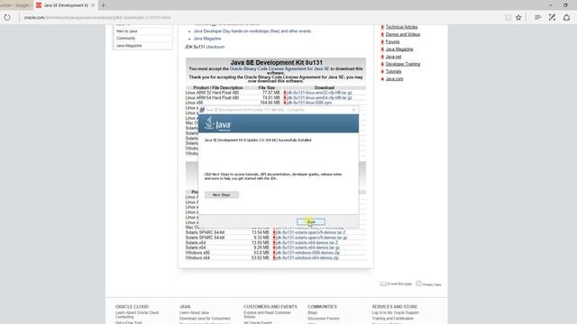The image size is (577, 324).
Task: Click the envelope icon beside E-mail this page
Action: pyautogui.click(x=383, y=283)
